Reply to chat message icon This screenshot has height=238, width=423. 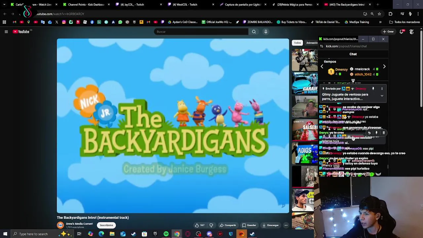369,133
